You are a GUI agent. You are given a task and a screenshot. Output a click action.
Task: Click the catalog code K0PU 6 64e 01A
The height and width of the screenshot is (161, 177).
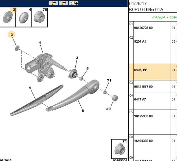pos(146,10)
